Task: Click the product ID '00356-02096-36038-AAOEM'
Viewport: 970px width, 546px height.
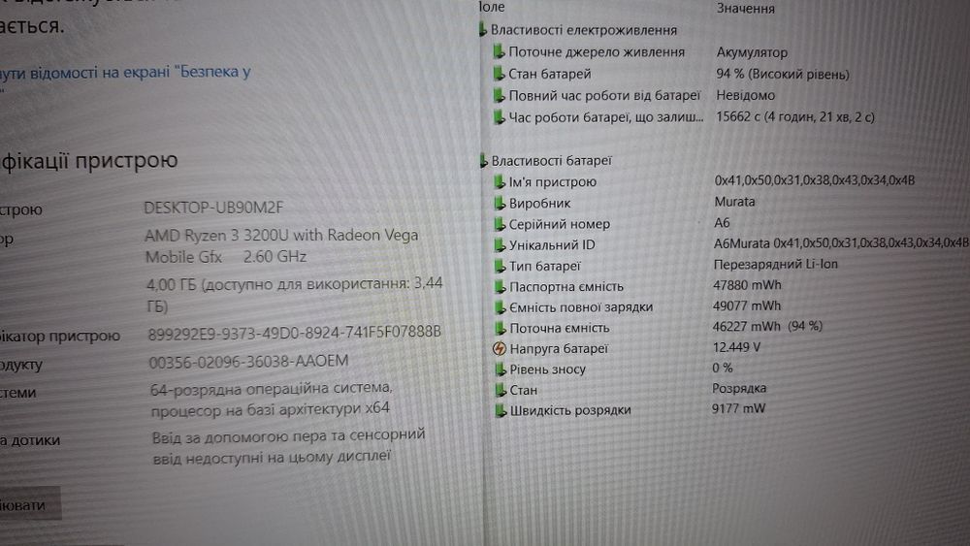Action: [248, 361]
